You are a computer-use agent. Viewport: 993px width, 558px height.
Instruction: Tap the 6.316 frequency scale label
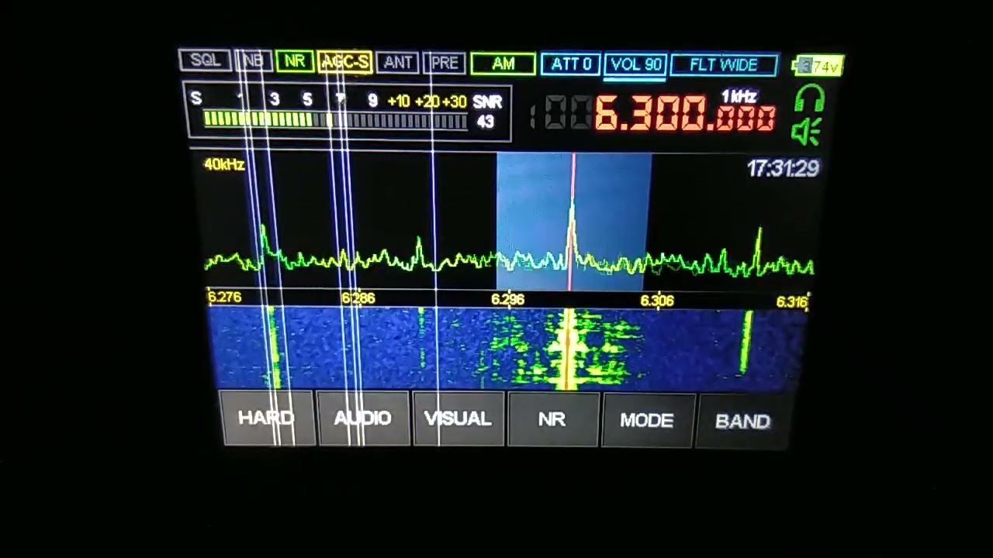click(792, 302)
